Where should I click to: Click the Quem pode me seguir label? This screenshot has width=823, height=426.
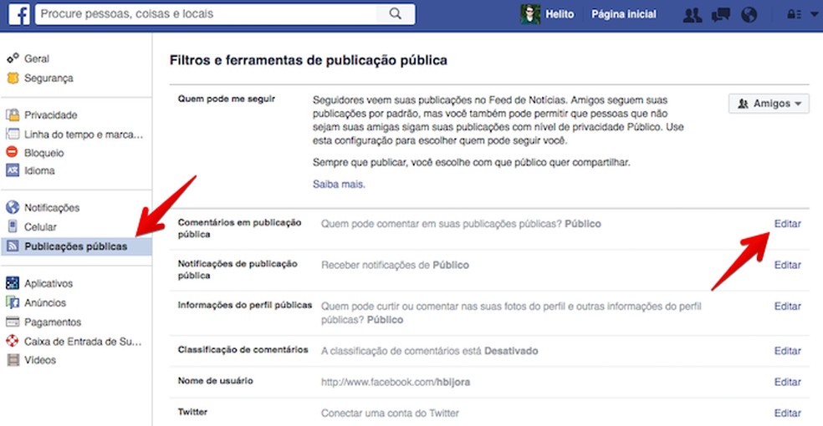tap(226, 99)
